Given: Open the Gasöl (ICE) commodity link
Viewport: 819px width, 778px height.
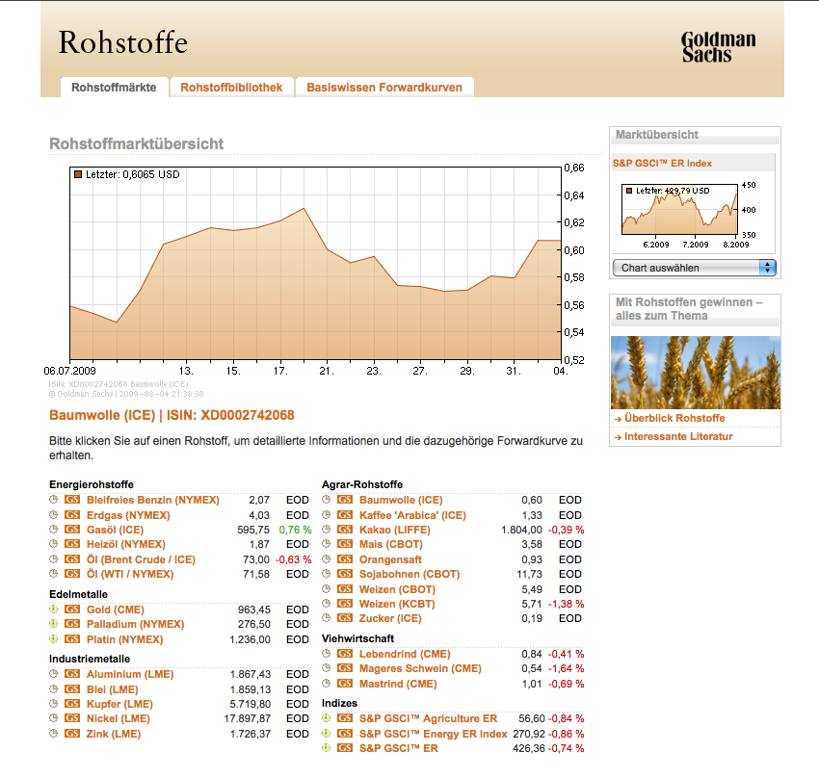Looking at the screenshot, I should tap(115, 530).
